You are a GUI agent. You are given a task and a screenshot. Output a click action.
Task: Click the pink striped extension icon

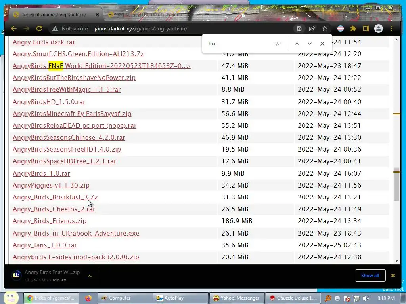341,28
